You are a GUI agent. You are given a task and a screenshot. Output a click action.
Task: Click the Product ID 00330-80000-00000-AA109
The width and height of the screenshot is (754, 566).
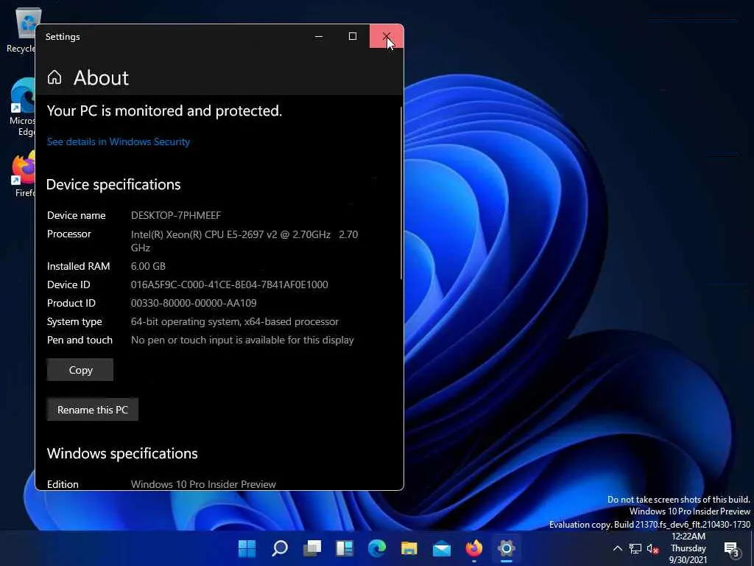[x=194, y=303]
